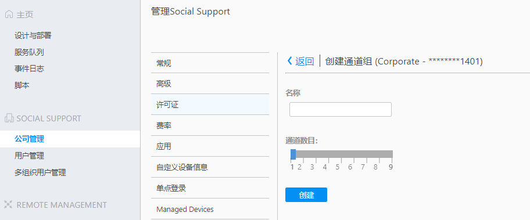The image size is (530, 220).
Task: Switch to the 常规 settings tab
Action: [x=210, y=63]
